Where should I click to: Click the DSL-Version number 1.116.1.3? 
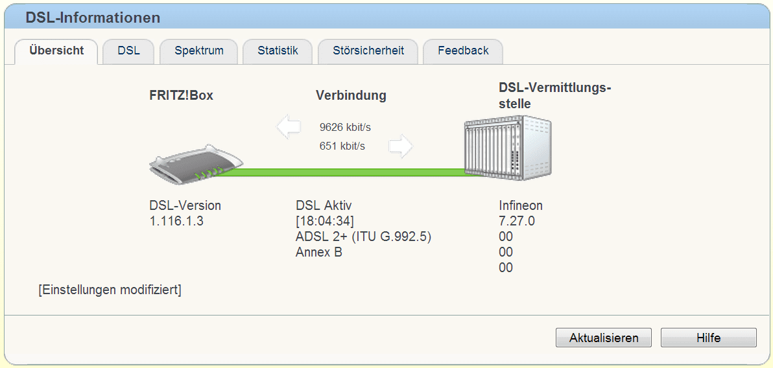pos(177,221)
